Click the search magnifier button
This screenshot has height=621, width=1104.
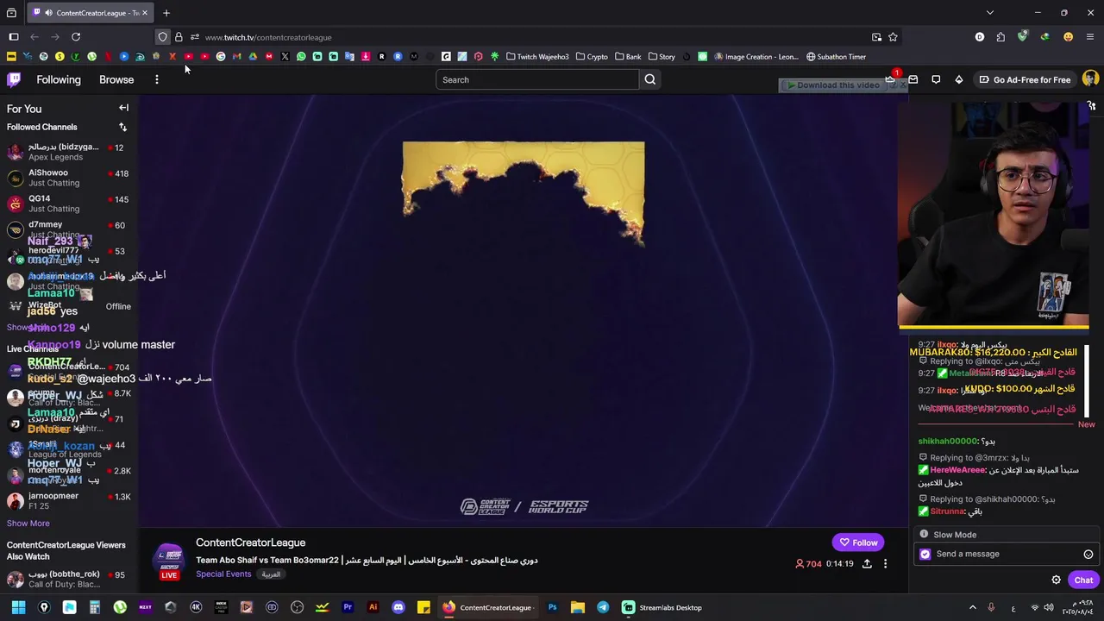649,79
